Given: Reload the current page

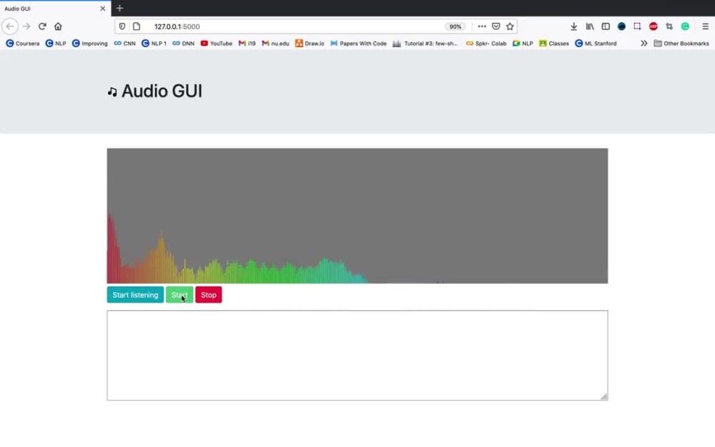Looking at the screenshot, I should [x=42, y=26].
